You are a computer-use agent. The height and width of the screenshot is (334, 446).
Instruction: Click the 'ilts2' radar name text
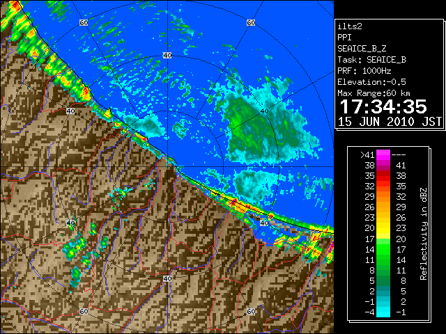(x=350, y=26)
